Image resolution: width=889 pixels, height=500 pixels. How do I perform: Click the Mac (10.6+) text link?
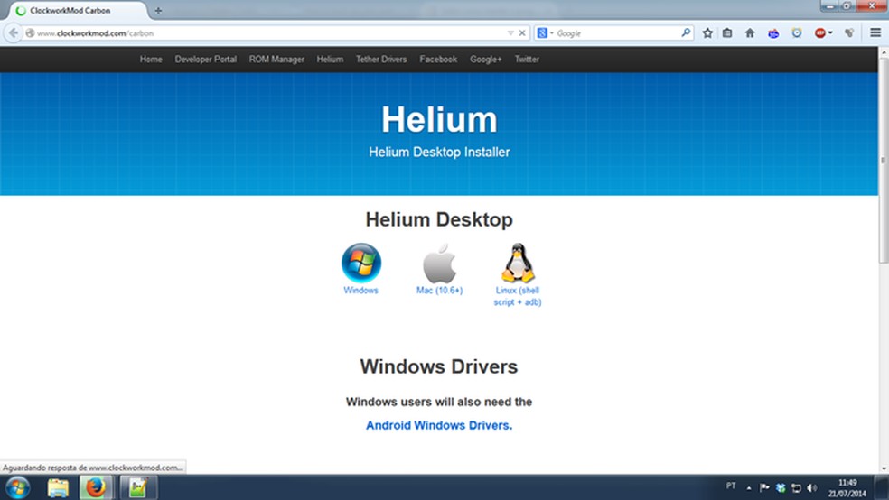(439, 290)
